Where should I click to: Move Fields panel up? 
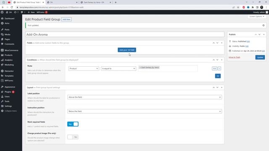click(x=214, y=43)
